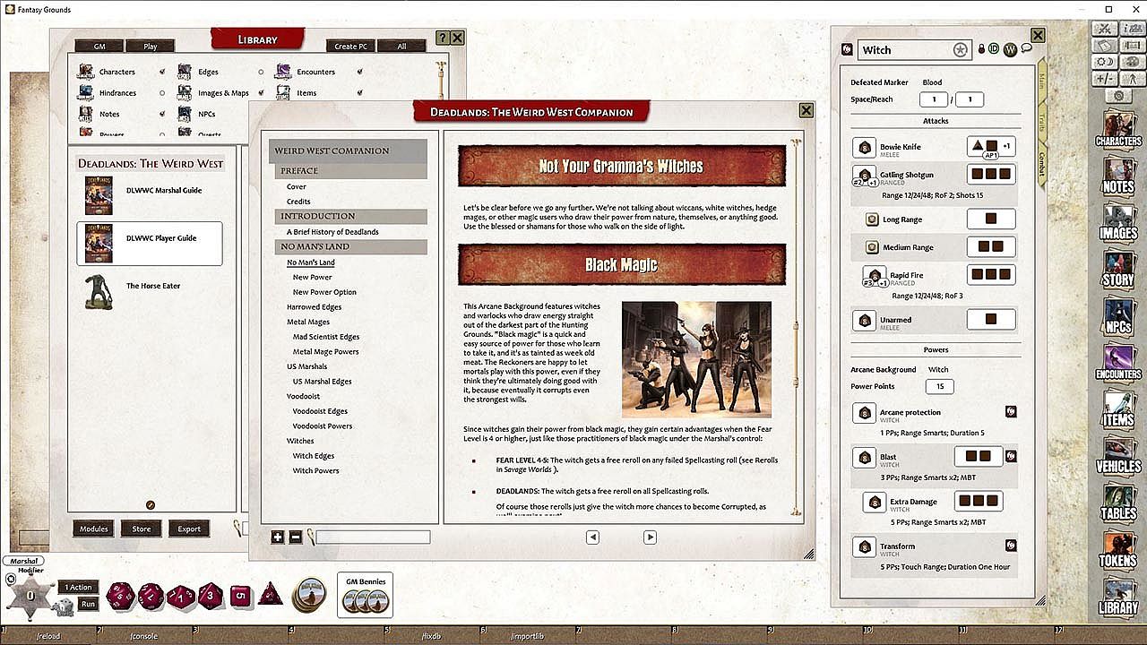Go to the previous page arrow

pos(592,537)
